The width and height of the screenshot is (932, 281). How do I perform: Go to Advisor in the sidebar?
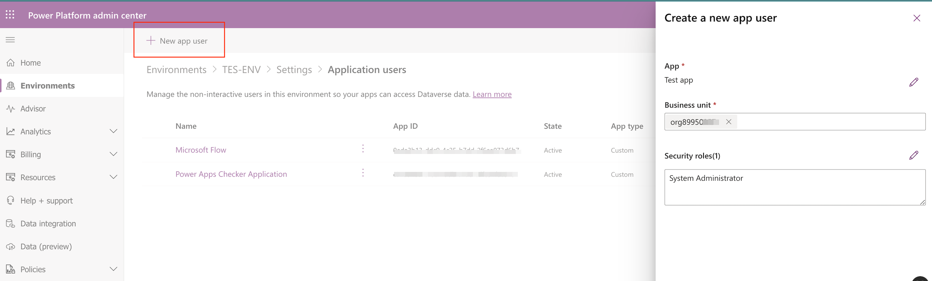pos(62,109)
